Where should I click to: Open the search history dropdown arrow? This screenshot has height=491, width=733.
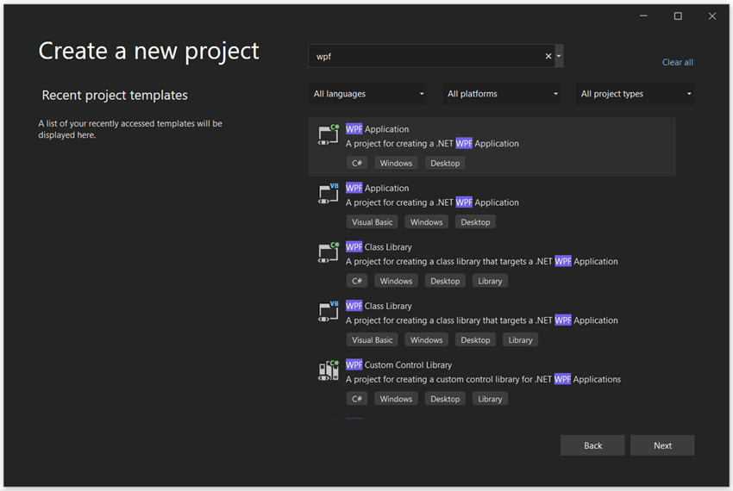tap(559, 56)
